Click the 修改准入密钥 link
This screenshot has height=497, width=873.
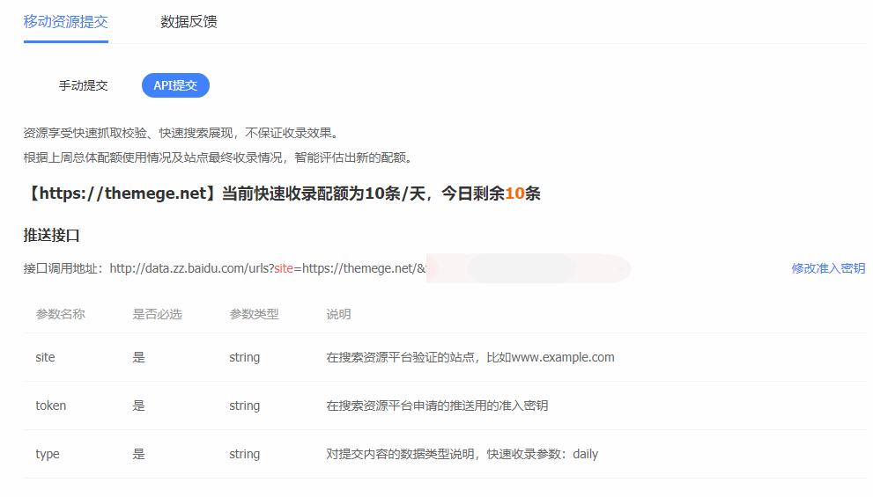pyautogui.click(x=827, y=268)
